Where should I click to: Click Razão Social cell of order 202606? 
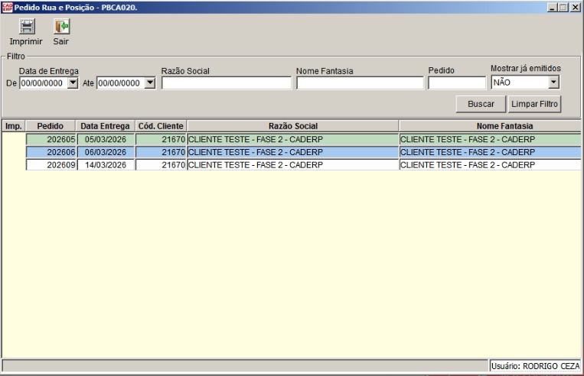(292, 152)
